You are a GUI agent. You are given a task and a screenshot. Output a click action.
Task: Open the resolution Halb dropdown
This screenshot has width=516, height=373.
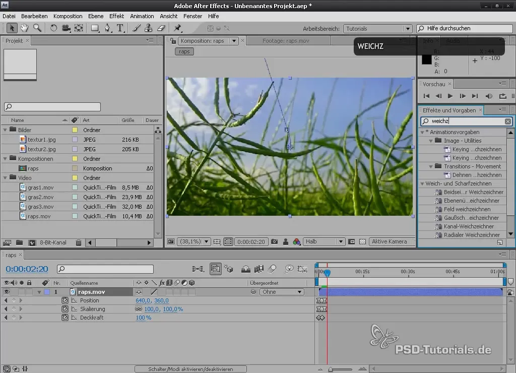(324, 241)
